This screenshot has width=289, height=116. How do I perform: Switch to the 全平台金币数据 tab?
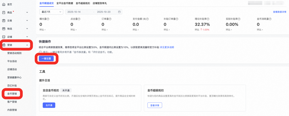[x=65, y=3]
